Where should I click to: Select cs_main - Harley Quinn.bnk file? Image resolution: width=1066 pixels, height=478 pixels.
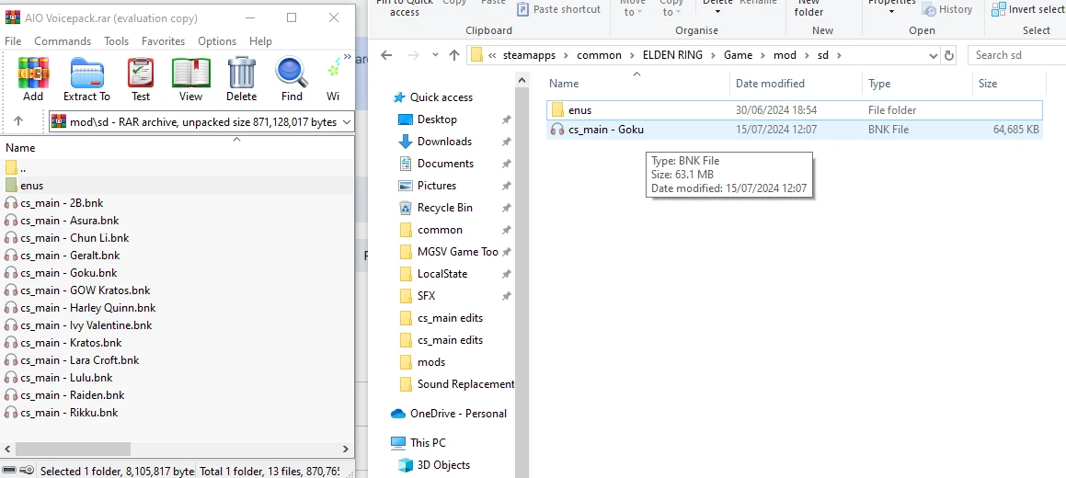coord(79,308)
